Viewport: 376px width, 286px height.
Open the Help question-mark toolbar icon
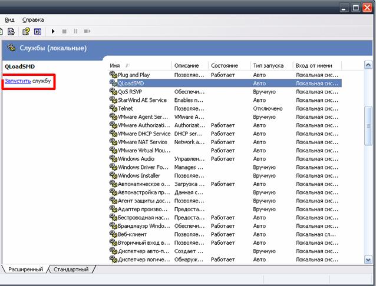click(x=26, y=31)
